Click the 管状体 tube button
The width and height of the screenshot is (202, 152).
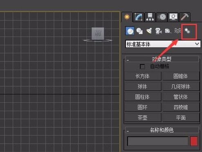pos(181,97)
